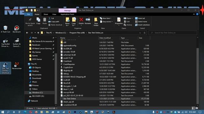Open the Explorer help icon
Image resolution: width=204 pixels, height=114 pixels.
coord(197,14)
